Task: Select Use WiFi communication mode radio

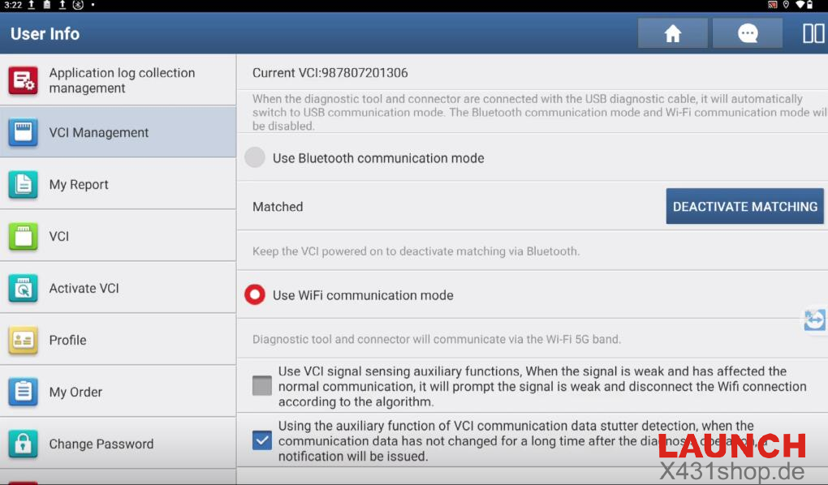Action: (255, 295)
